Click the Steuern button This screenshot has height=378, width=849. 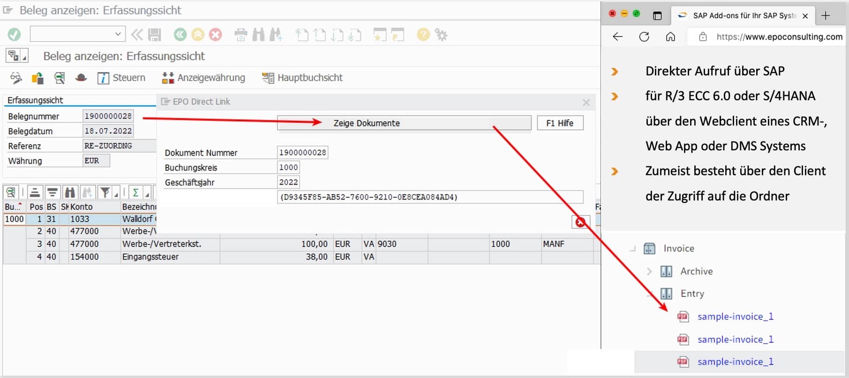[121, 78]
